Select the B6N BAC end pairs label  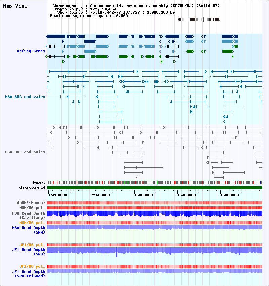click(x=25, y=152)
